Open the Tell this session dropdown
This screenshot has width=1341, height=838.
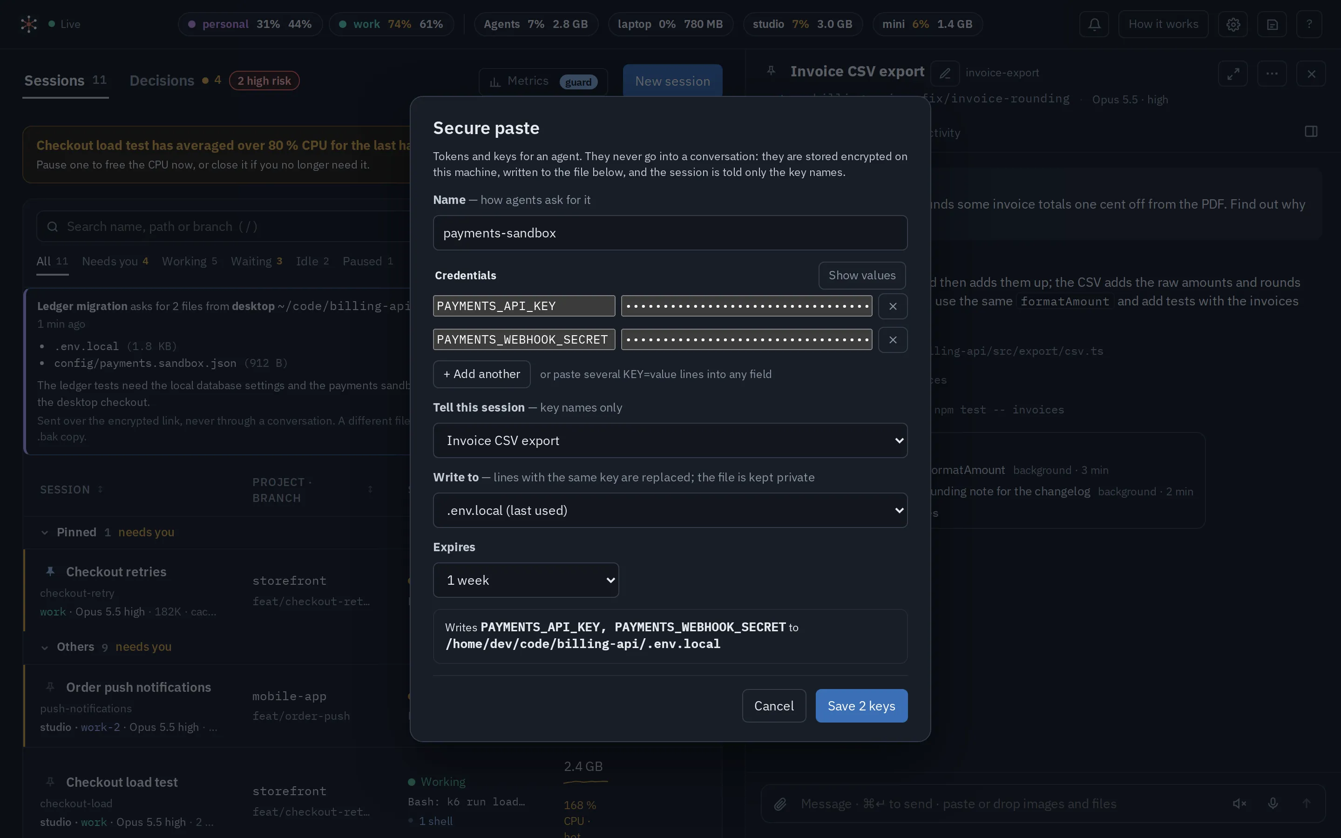(670, 440)
